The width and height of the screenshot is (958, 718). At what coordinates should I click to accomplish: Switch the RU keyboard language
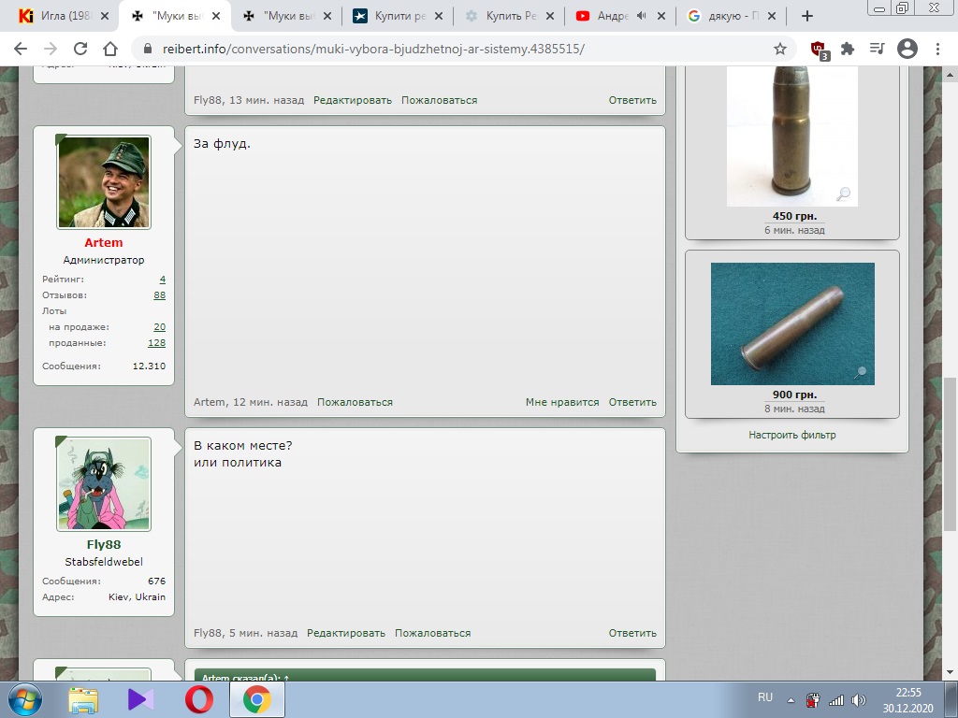pyautogui.click(x=765, y=697)
